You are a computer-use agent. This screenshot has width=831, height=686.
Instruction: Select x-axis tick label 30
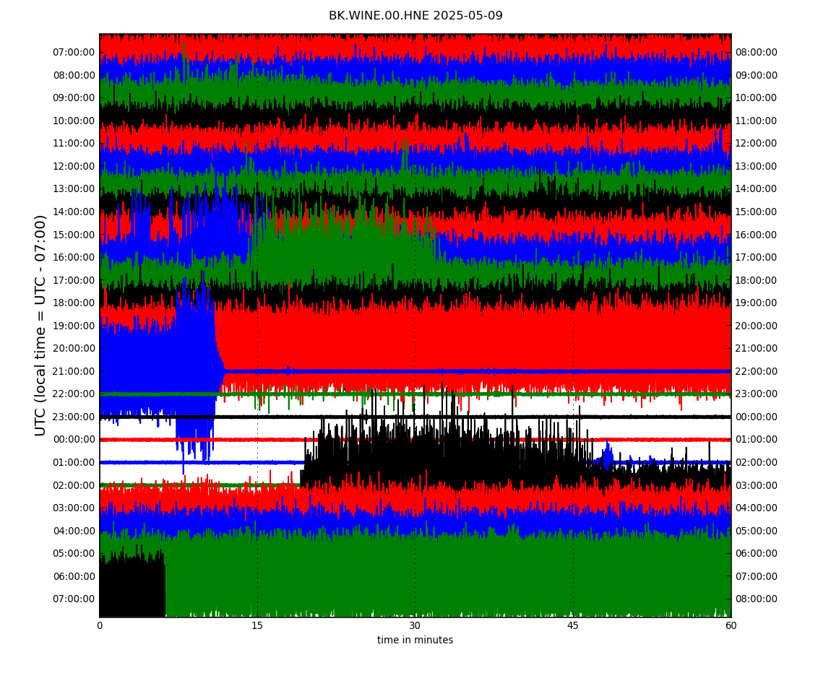coord(415,625)
